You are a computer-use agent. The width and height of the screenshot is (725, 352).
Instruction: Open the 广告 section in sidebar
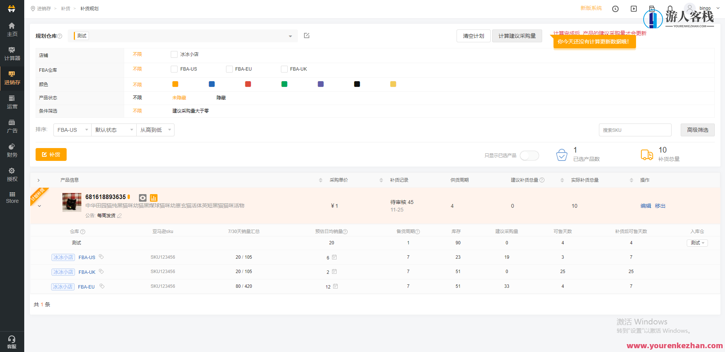coord(12,126)
